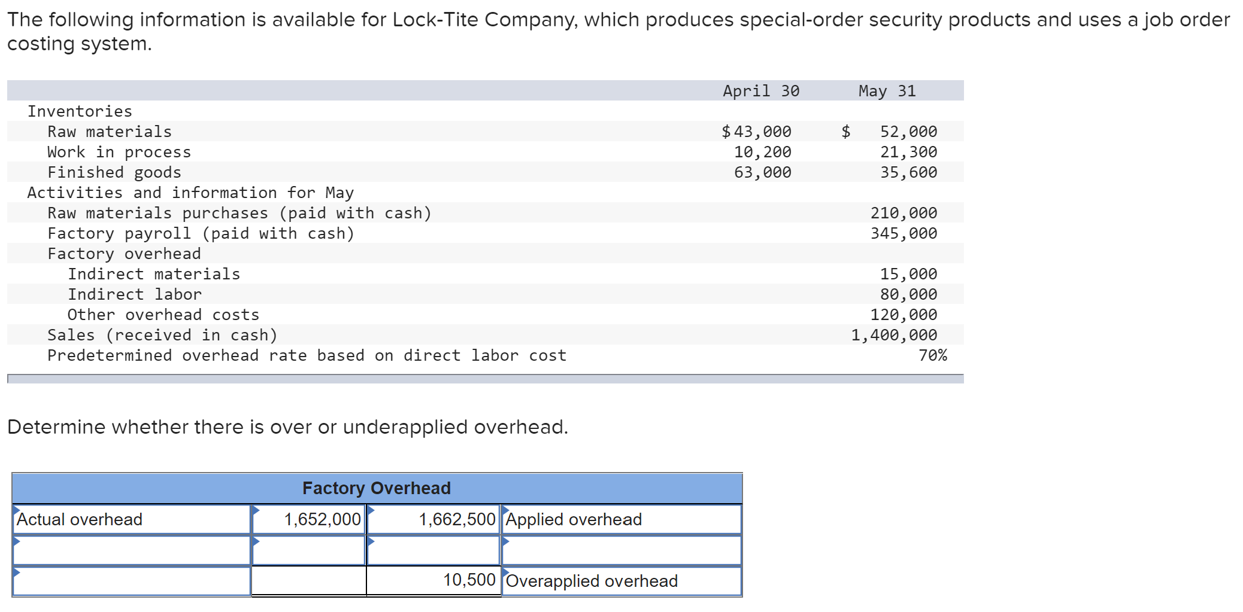
Task: Click the 10,500 overapplied amount cell
Action: coord(433,580)
